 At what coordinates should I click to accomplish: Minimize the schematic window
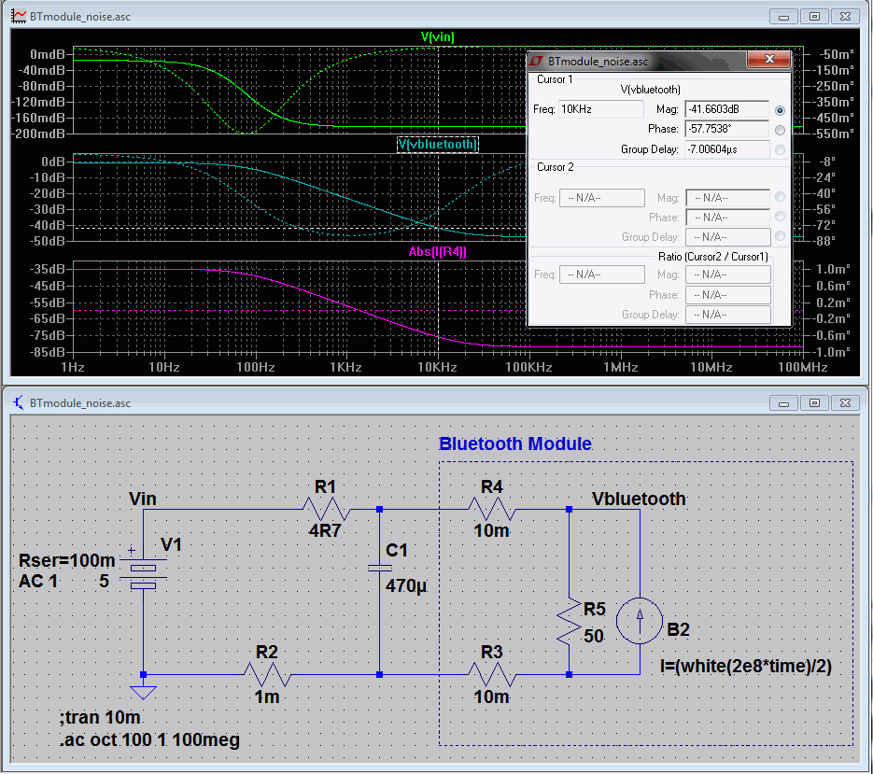783,402
